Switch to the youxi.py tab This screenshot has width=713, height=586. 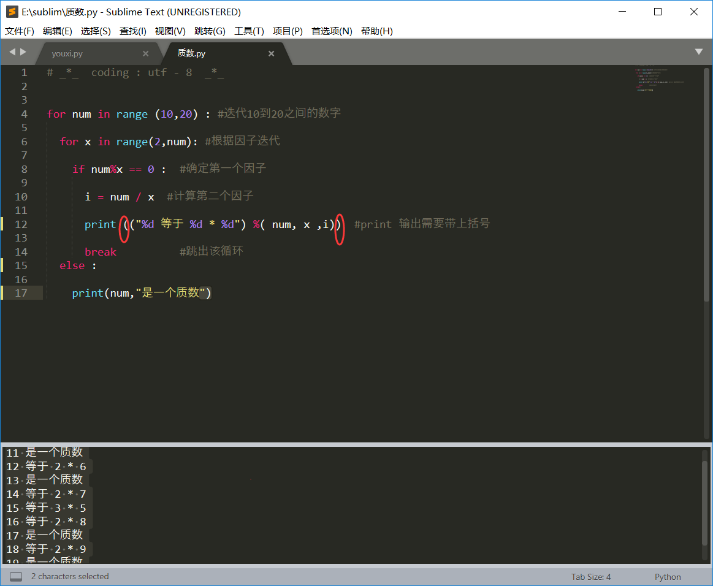pyautogui.click(x=67, y=53)
